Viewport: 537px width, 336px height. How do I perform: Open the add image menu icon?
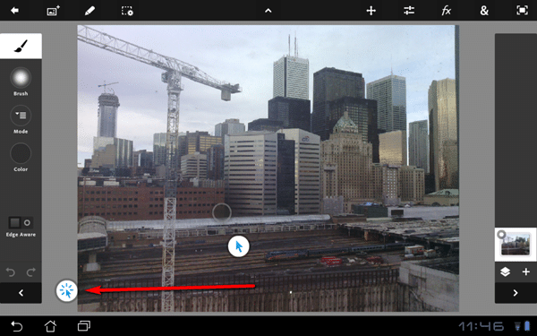pyautogui.click(x=53, y=11)
